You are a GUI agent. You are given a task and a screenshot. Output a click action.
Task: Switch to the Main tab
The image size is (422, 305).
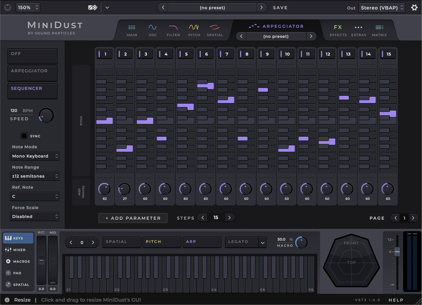[132, 30]
